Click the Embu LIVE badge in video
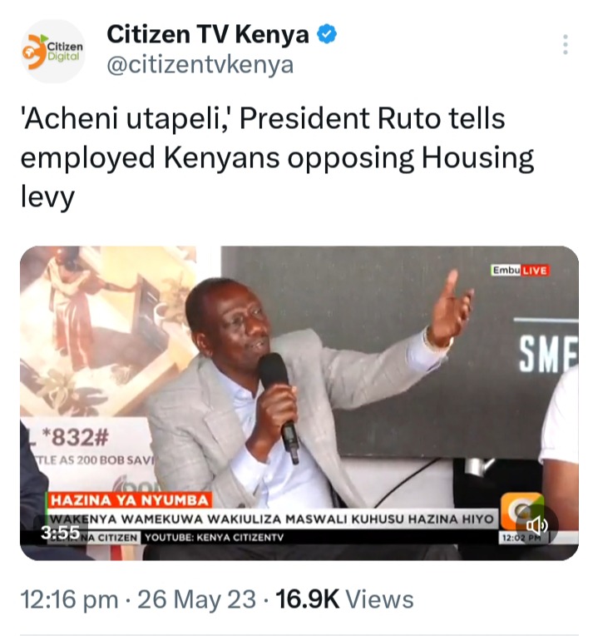 520,271
